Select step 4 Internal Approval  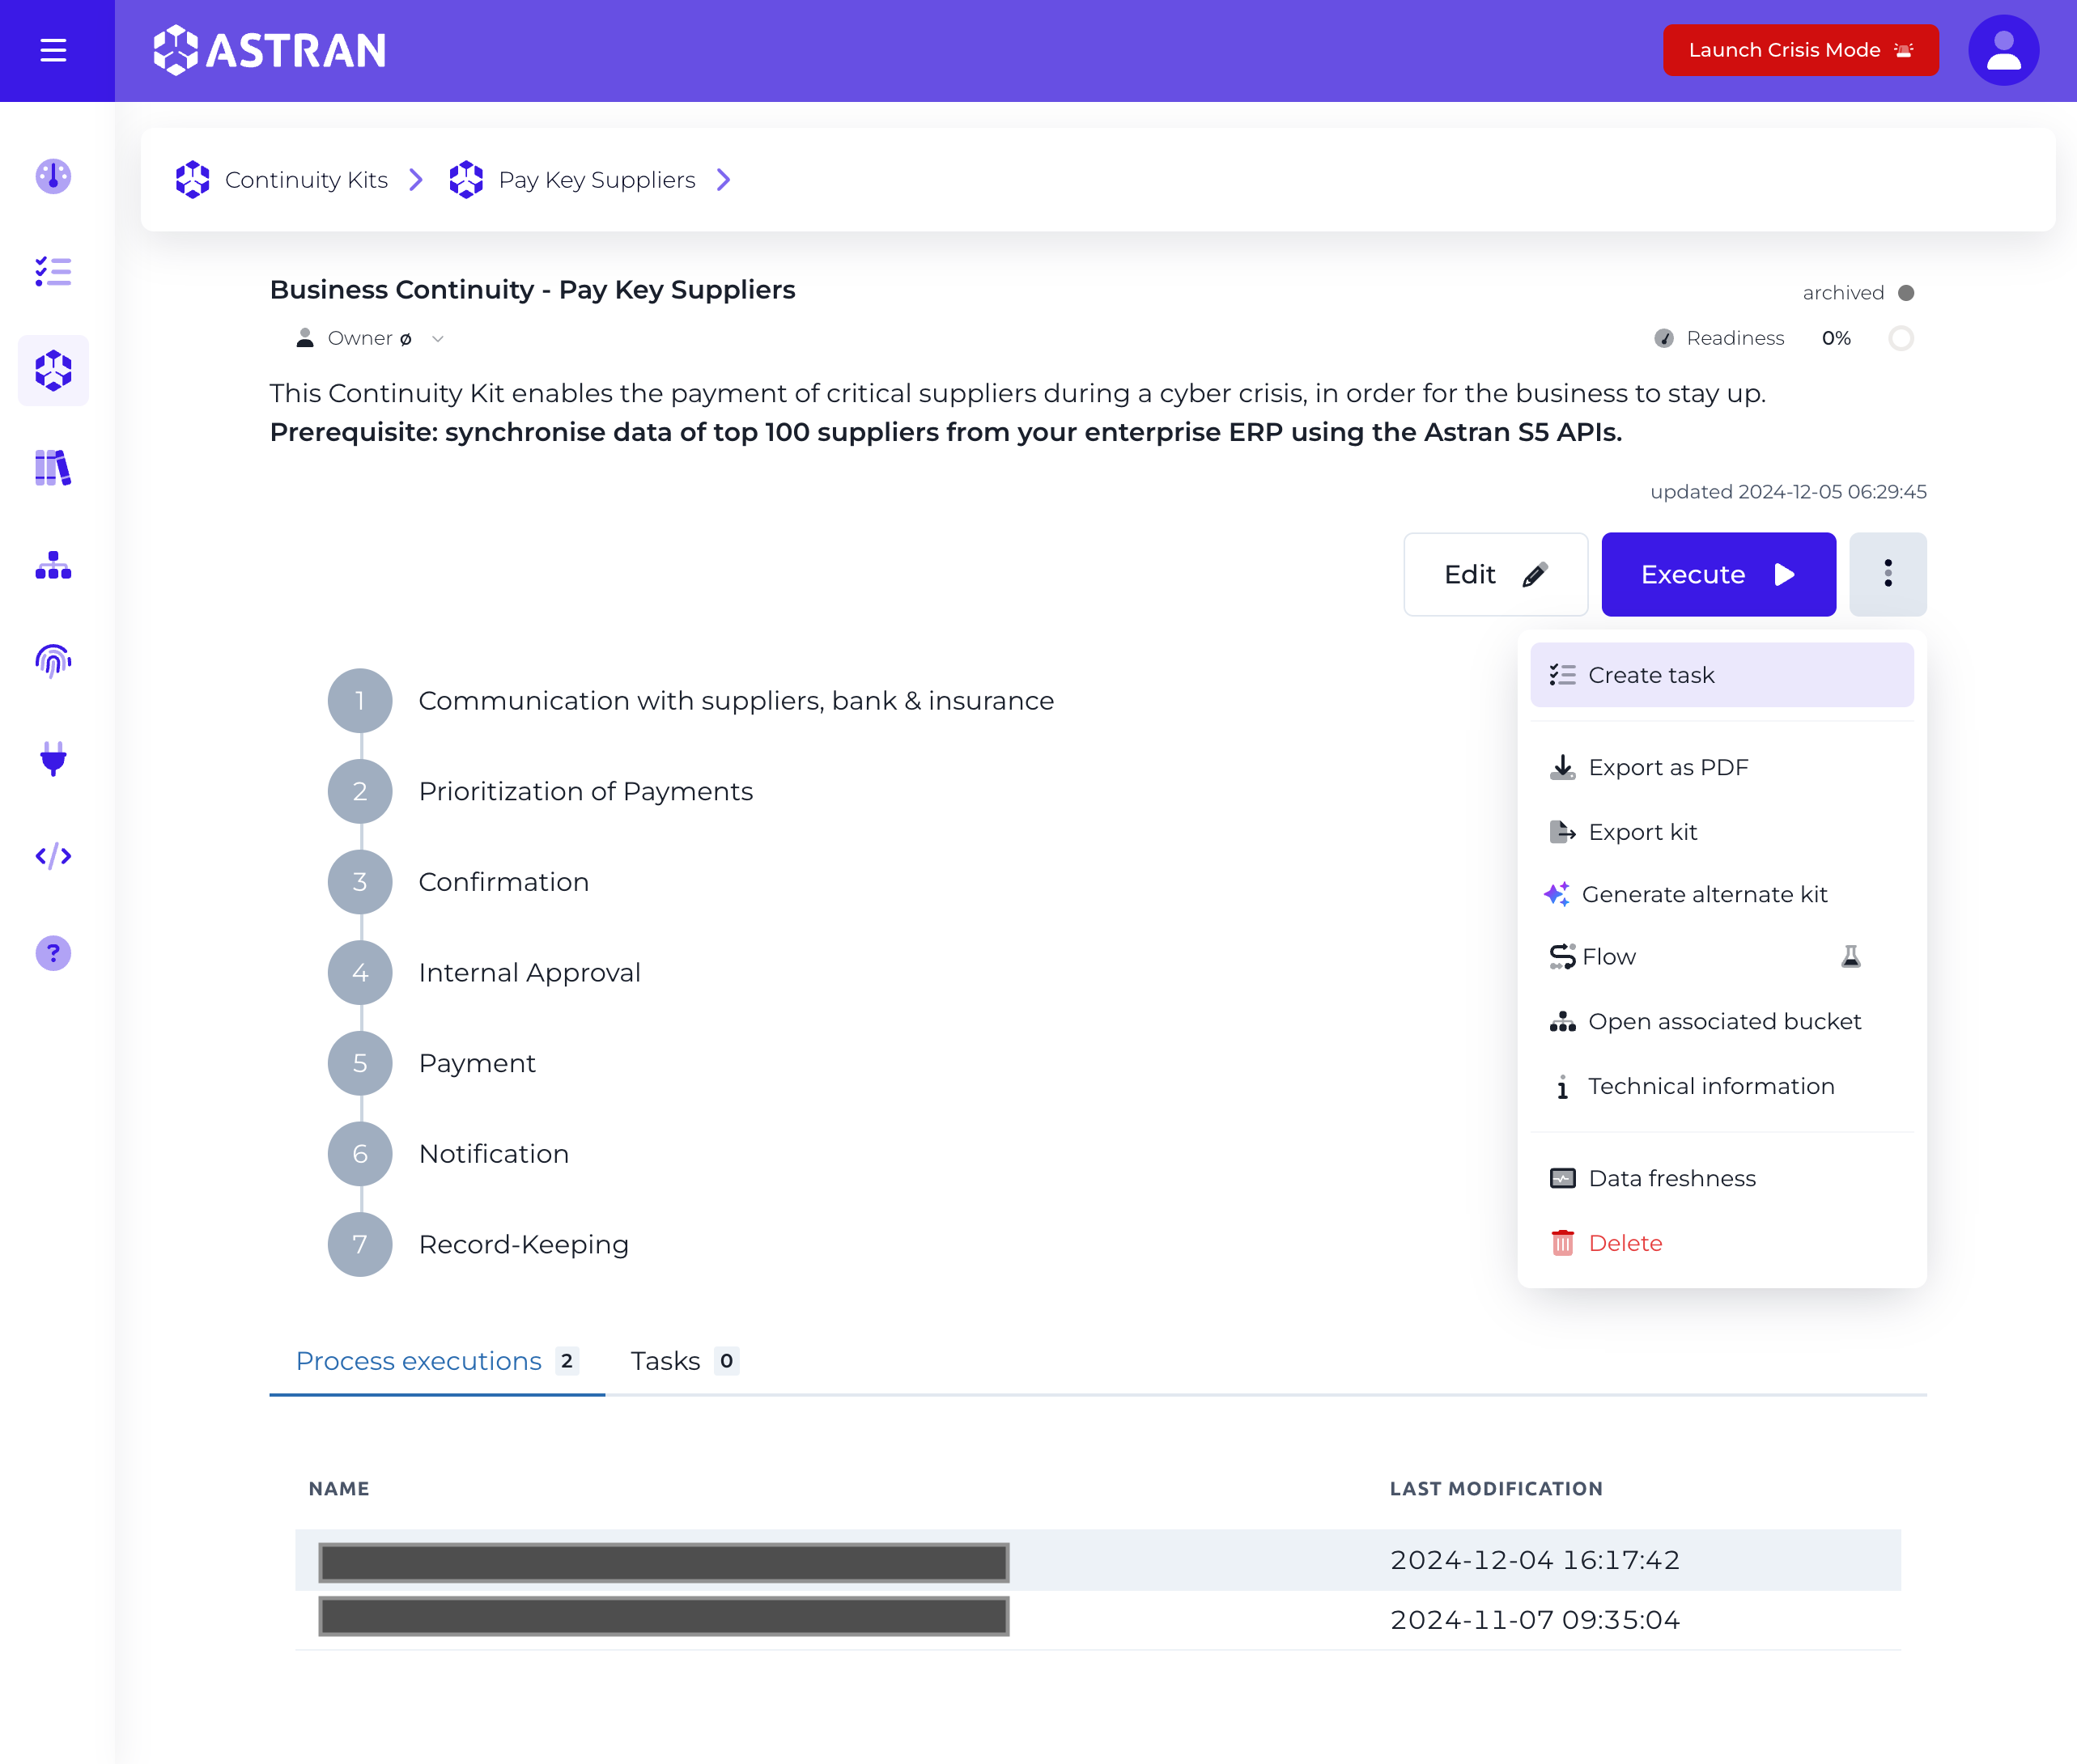tap(484, 972)
